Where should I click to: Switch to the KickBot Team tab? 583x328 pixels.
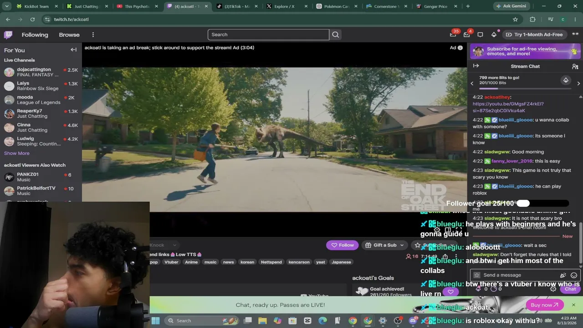(37, 6)
